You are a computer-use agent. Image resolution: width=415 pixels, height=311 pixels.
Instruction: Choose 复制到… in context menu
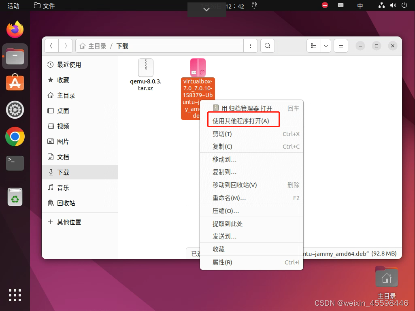pos(251,172)
